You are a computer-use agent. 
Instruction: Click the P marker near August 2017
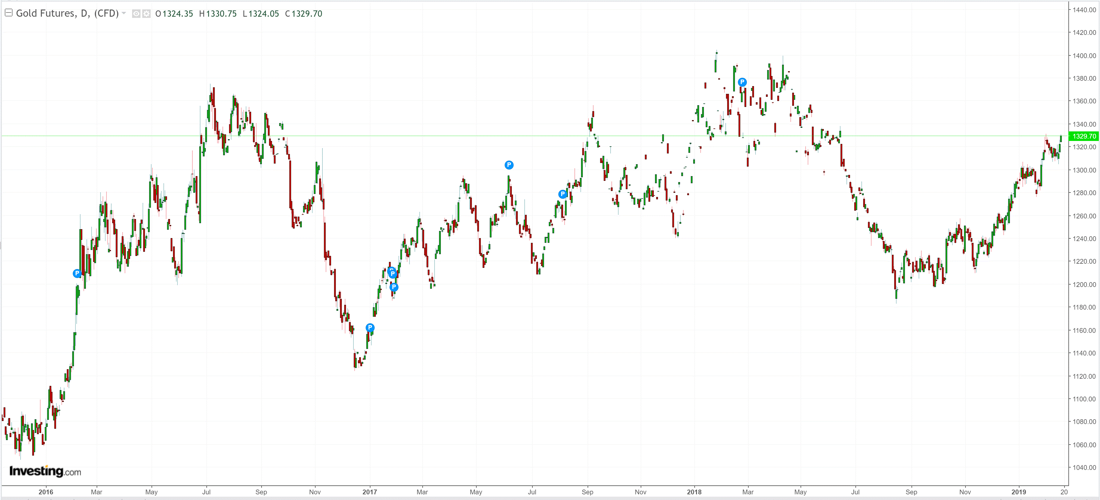pos(563,194)
